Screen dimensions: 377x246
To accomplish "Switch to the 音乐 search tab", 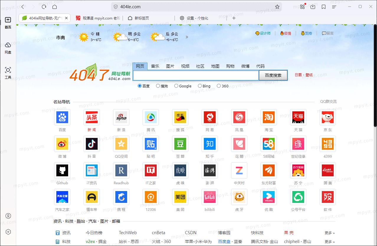I will pyautogui.click(x=155, y=66).
